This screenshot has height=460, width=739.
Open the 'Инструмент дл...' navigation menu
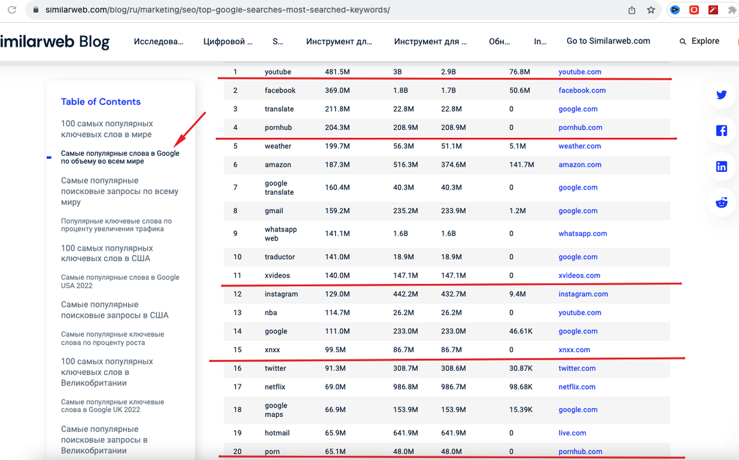click(339, 41)
